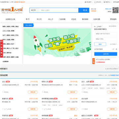
Task: Click the mobile phone icon for 手机访问
Action: click(95, 2)
